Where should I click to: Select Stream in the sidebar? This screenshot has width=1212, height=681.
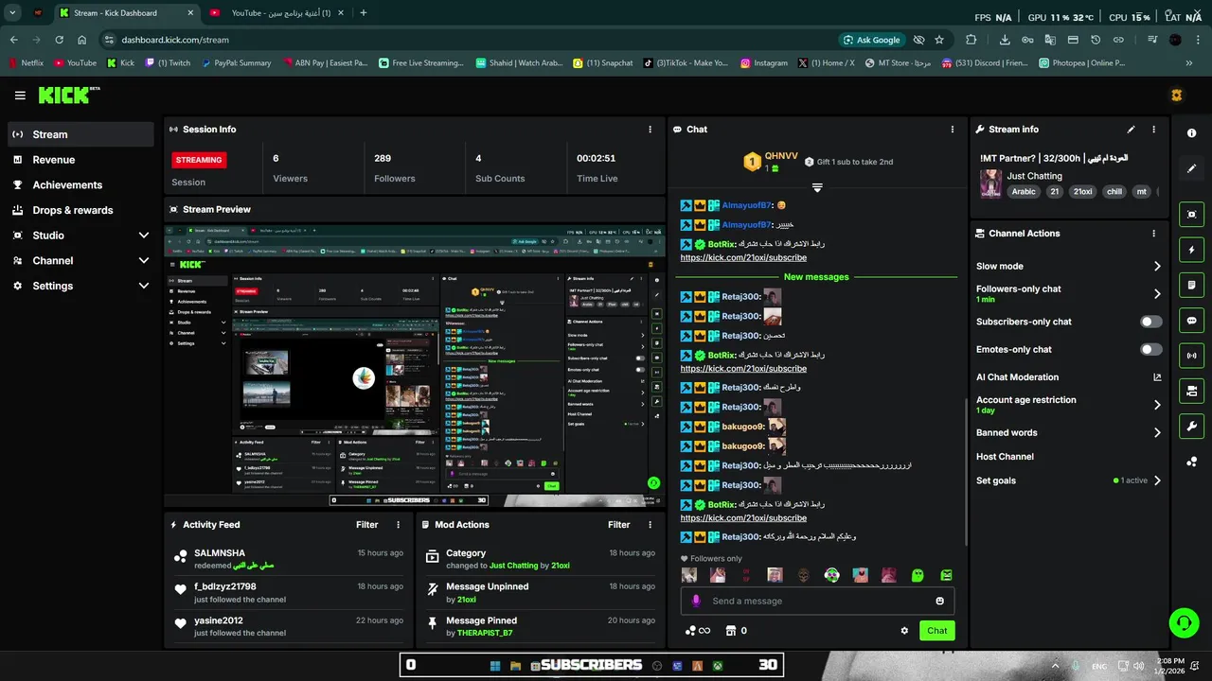coord(81,134)
